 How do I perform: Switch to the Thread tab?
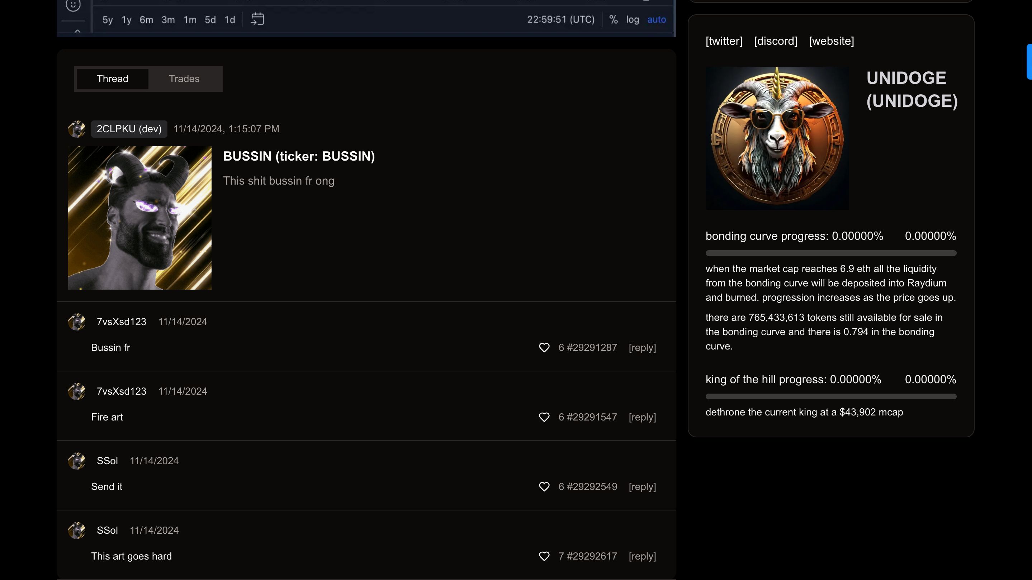[112, 79]
